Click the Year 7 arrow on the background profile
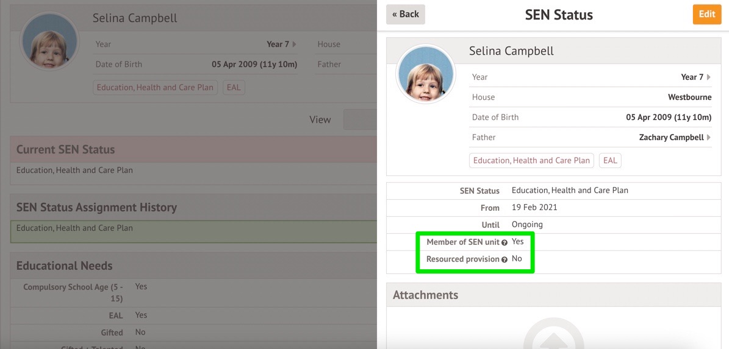This screenshot has width=729, height=349. pyautogui.click(x=294, y=44)
